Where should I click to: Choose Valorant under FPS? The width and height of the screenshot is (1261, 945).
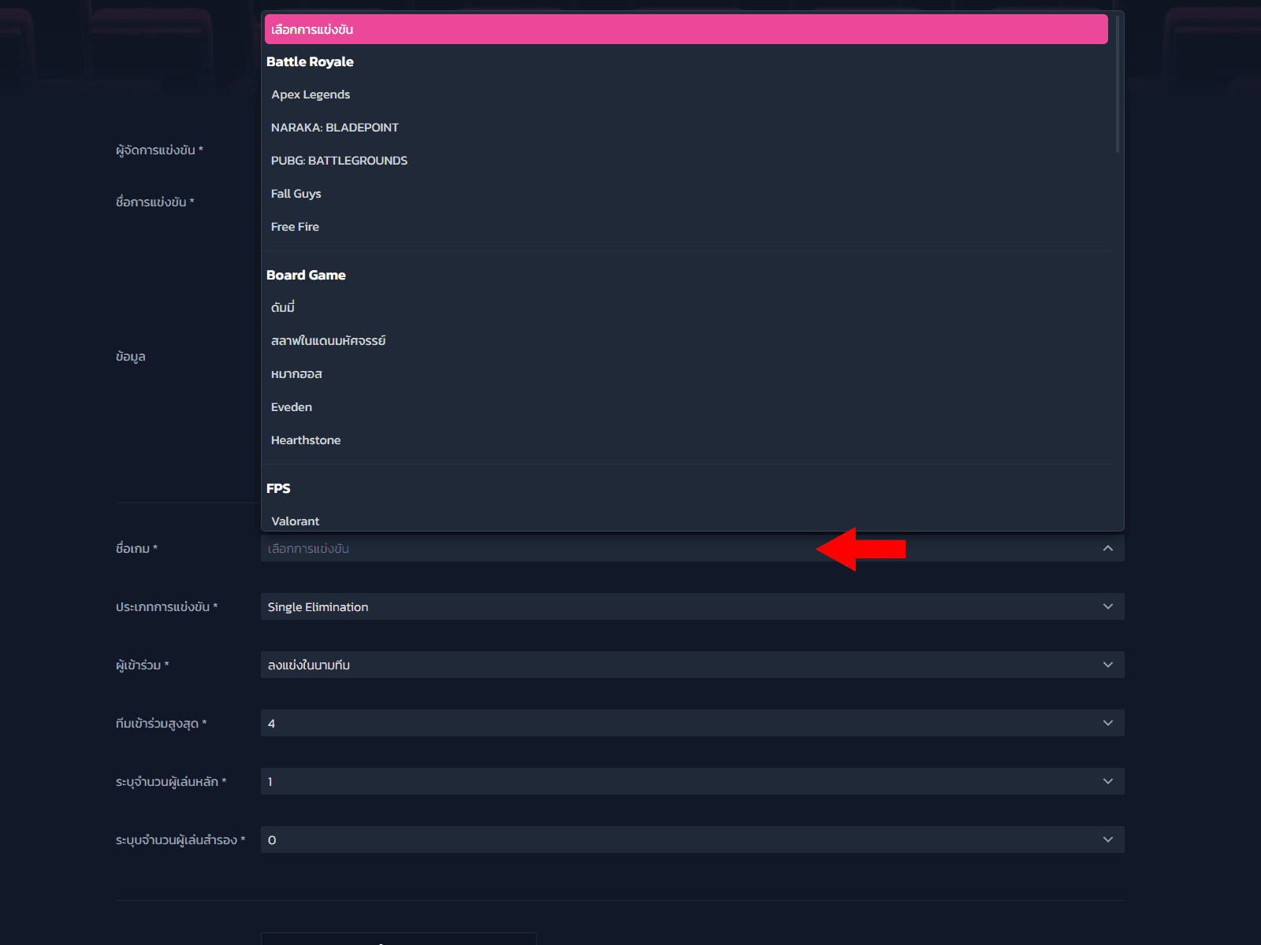(x=686, y=521)
